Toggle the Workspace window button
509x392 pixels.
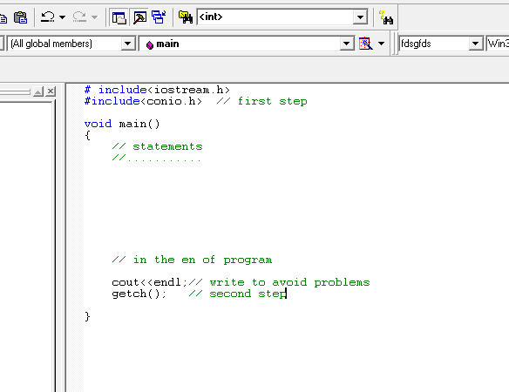pyautogui.click(x=119, y=17)
